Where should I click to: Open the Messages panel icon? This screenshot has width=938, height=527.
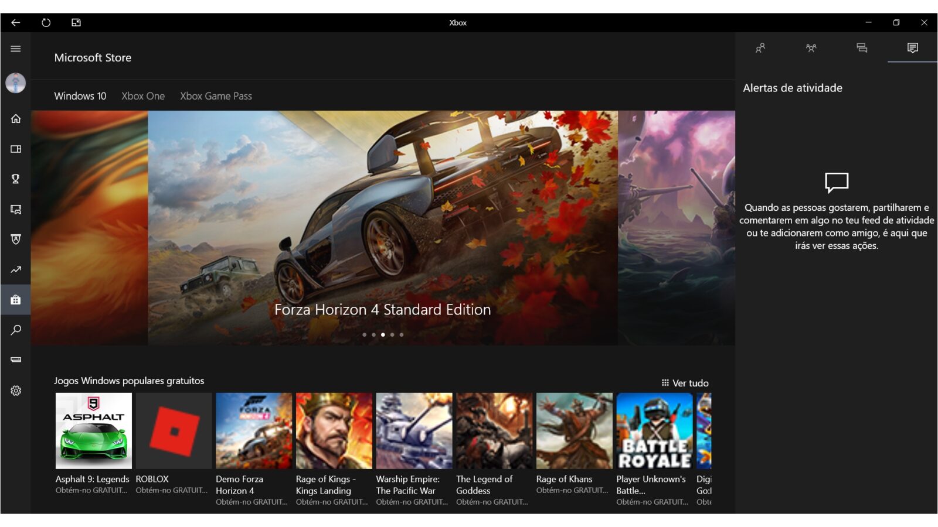(862, 48)
